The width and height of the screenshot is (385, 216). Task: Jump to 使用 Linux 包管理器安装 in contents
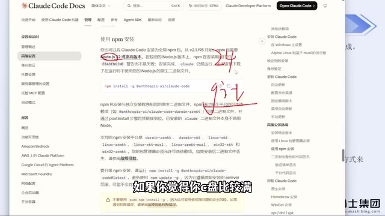tap(290, 141)
